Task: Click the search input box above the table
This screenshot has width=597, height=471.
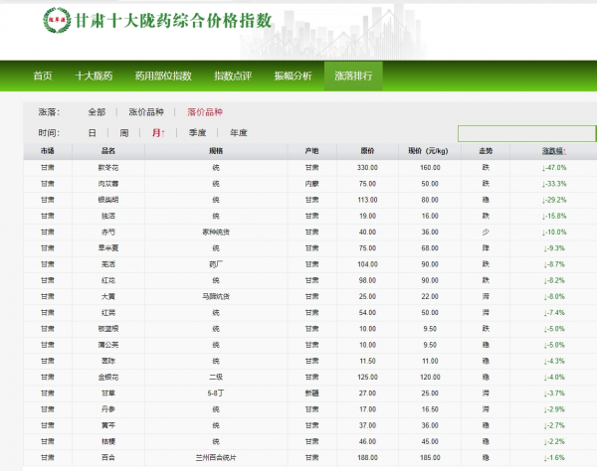Action: click(x=526, y=133)
